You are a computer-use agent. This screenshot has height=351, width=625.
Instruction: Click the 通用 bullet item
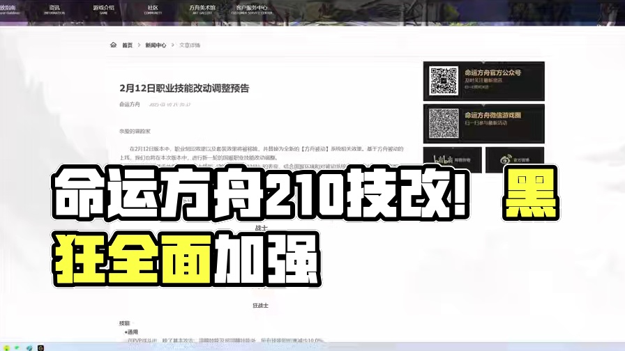(x=133, y=332)
